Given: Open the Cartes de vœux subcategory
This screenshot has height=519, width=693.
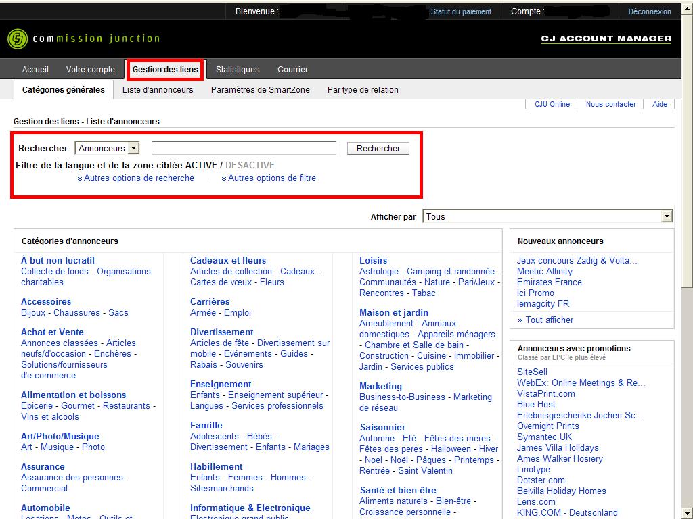Looking at the screenshot, I should (x=221, y=282).
